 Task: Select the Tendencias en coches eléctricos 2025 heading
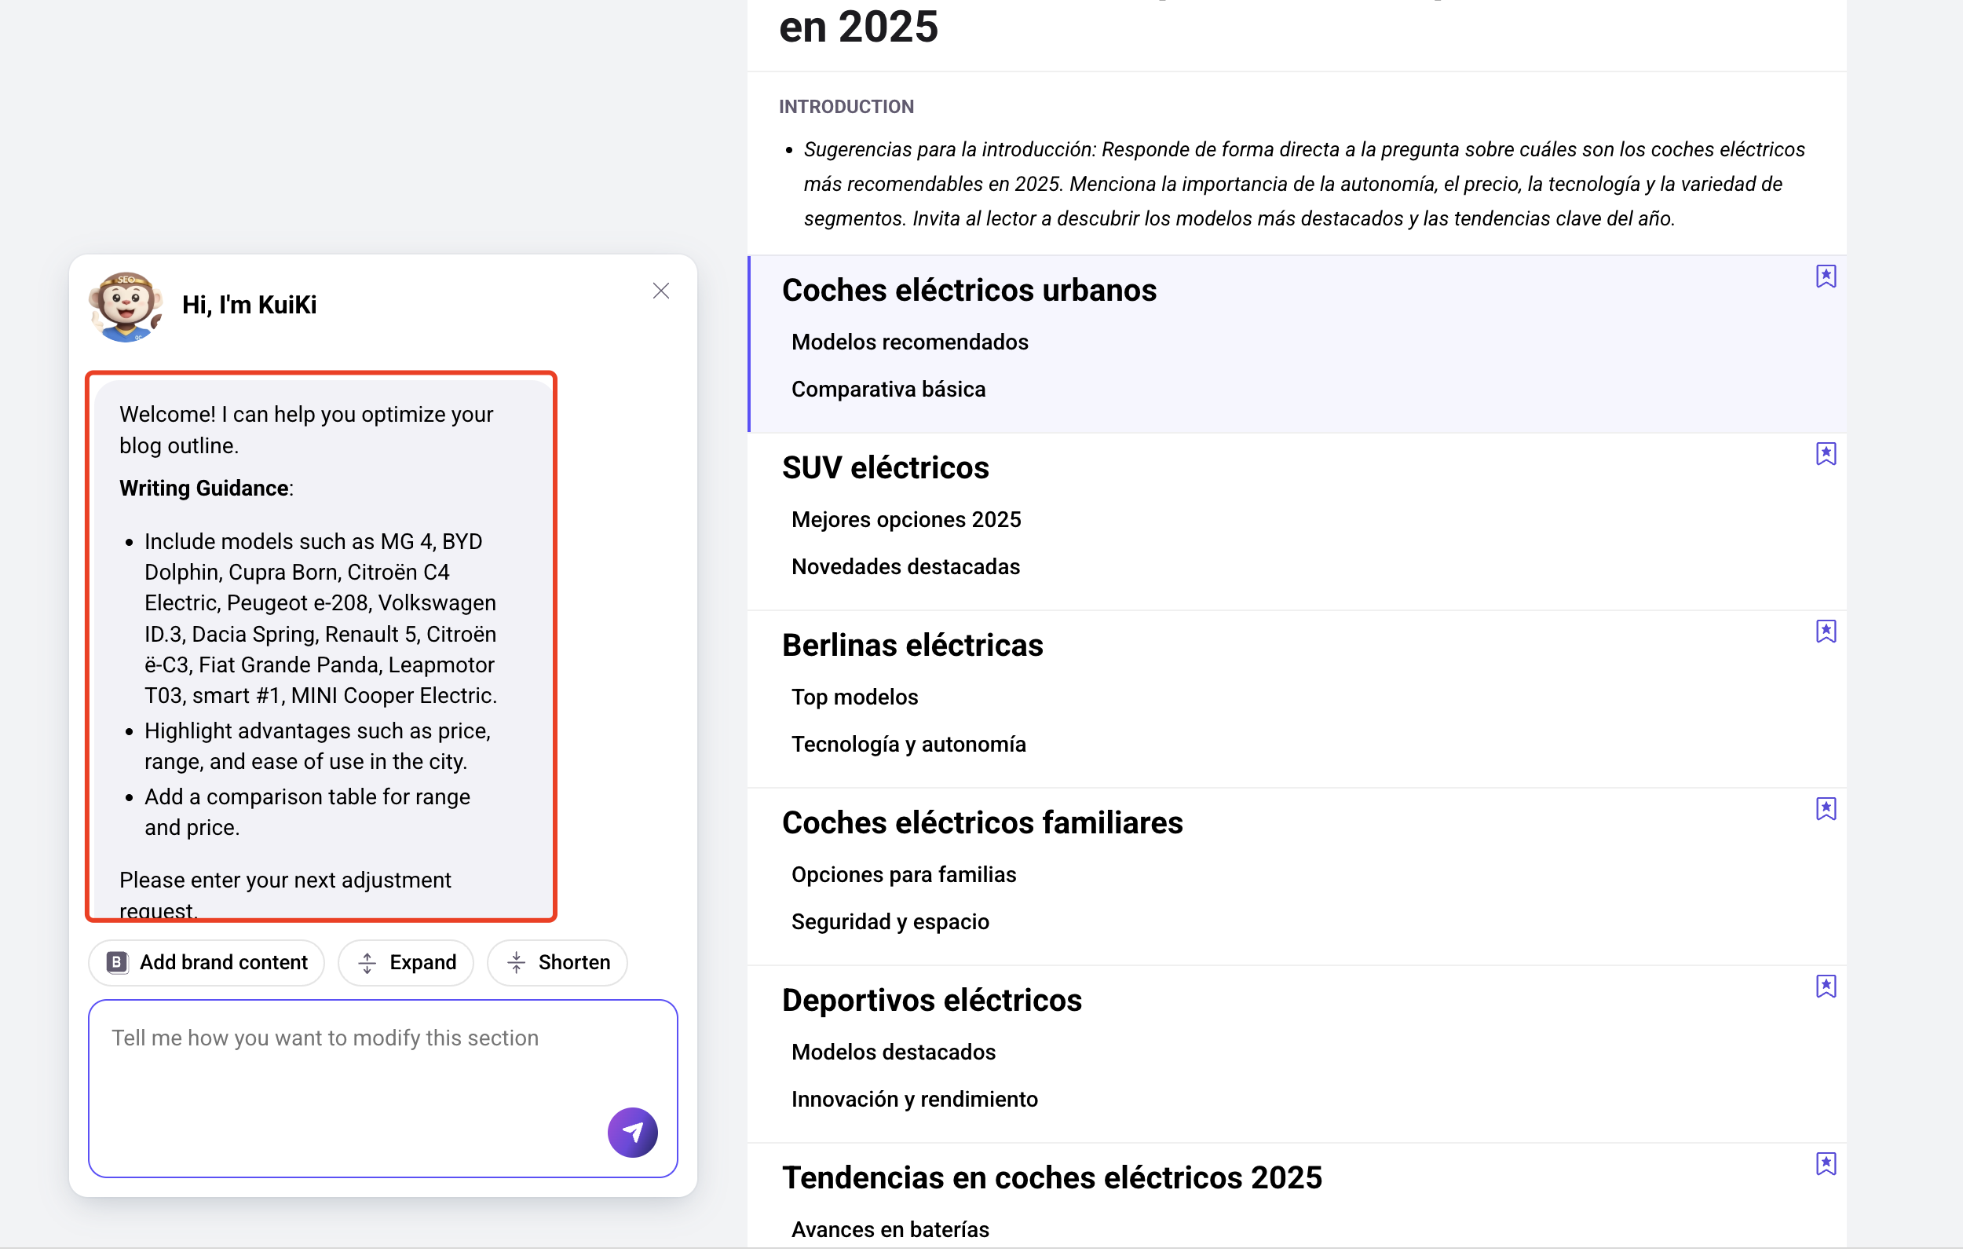pos(1051,1180)
